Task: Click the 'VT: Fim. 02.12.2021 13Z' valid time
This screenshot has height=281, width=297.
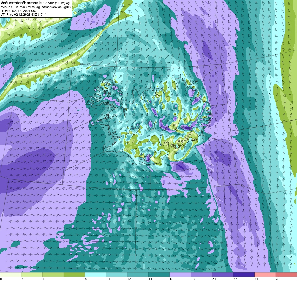Action: (19, 15)
